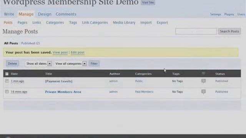Open the Export subtab
Screen dimensions: 246x138
162,23
